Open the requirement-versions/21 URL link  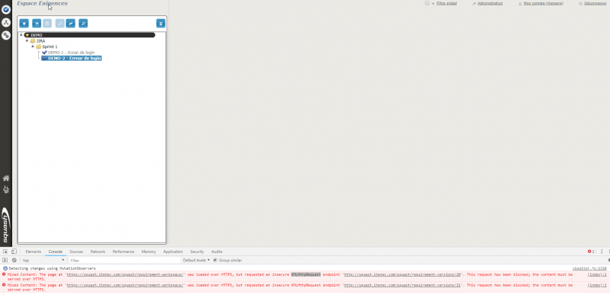(x=403, y=285)
